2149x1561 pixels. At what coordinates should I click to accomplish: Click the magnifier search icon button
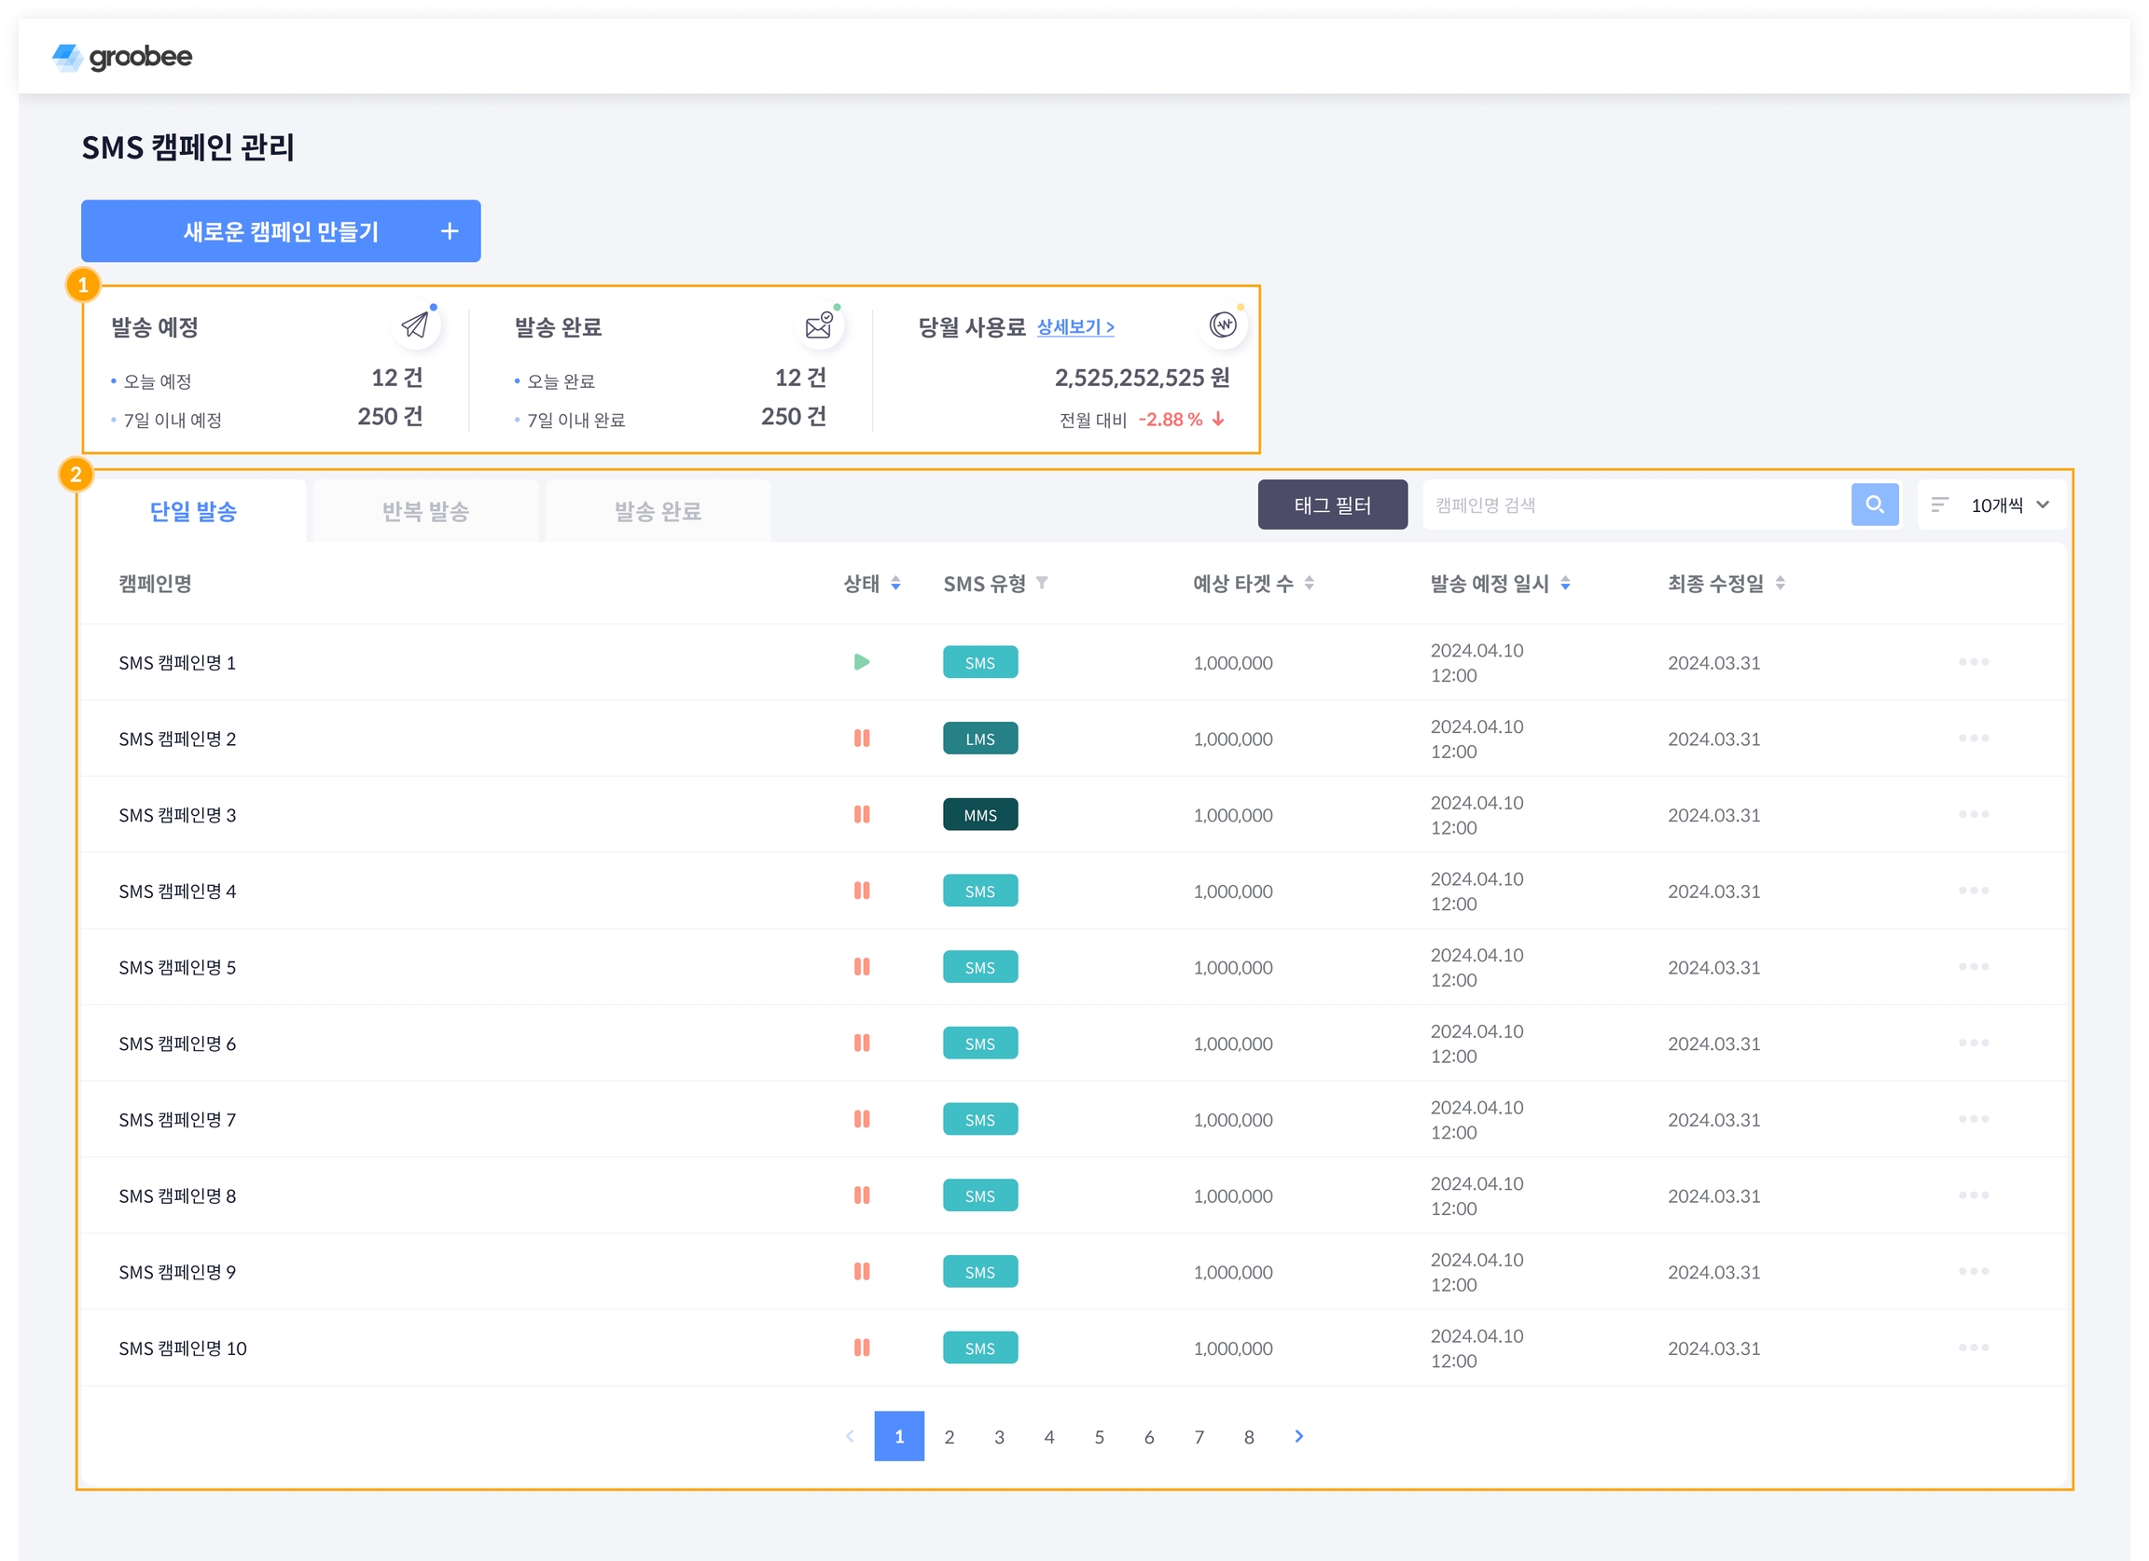pos(1873,504)
